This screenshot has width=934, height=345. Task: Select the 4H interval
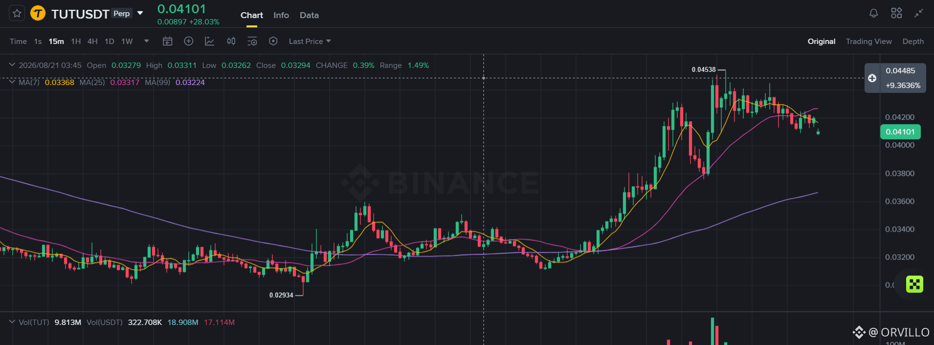click(x=92, y=42)
